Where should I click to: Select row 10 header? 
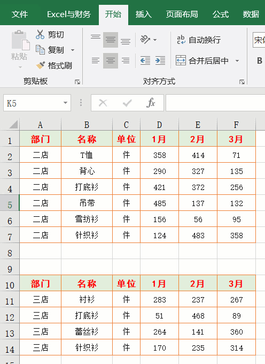click(x=10, y=284)
